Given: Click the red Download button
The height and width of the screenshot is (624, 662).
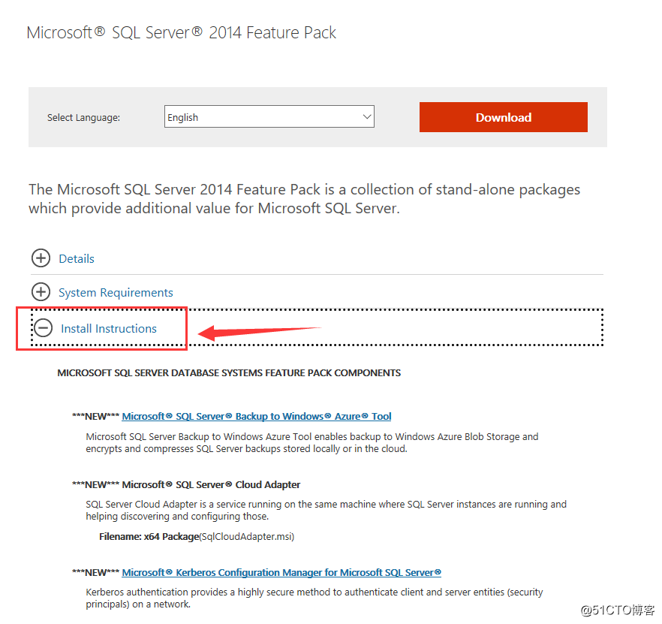Looking at the screenshot, I should (503, 117).
